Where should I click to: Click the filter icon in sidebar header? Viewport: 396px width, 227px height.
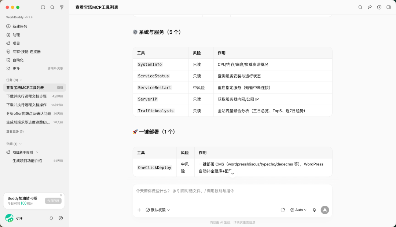tap(62, 7)
